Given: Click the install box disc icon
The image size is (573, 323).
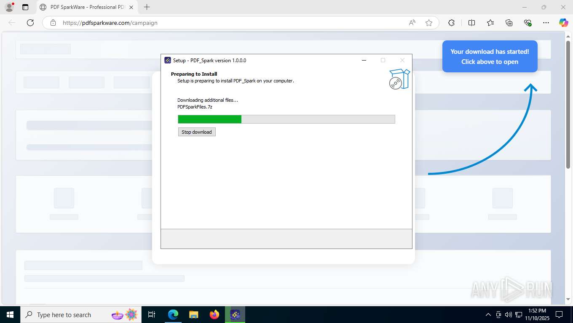Looking at the screenshot, I should click(x=399, y=79).
